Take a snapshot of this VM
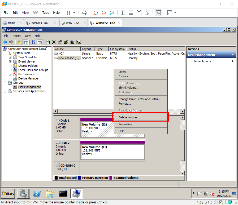The image size is (238, 205). (96, 13)
